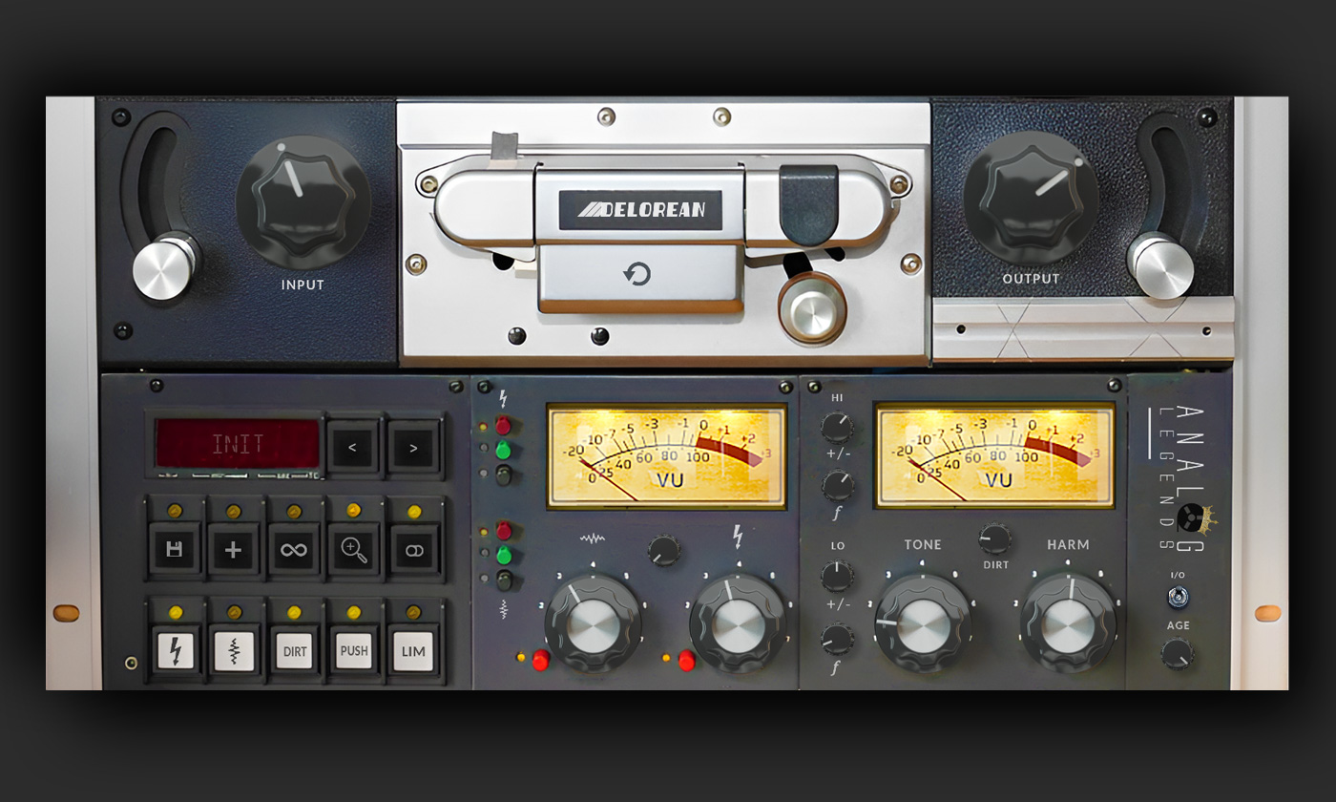Select the red button in the spring symbol group
1336x802 pixels.
click(x=504, y=531)
